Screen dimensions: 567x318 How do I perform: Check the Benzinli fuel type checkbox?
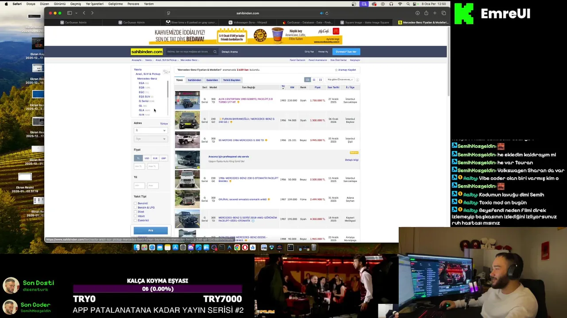135,203
